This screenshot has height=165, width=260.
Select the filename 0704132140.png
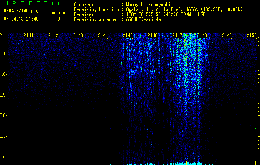coord(21,11)
